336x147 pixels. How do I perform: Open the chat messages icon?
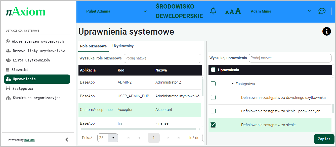point(322,11)
